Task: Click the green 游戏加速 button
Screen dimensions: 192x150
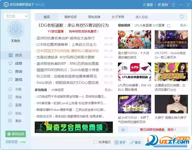Action: pos(16,134)
